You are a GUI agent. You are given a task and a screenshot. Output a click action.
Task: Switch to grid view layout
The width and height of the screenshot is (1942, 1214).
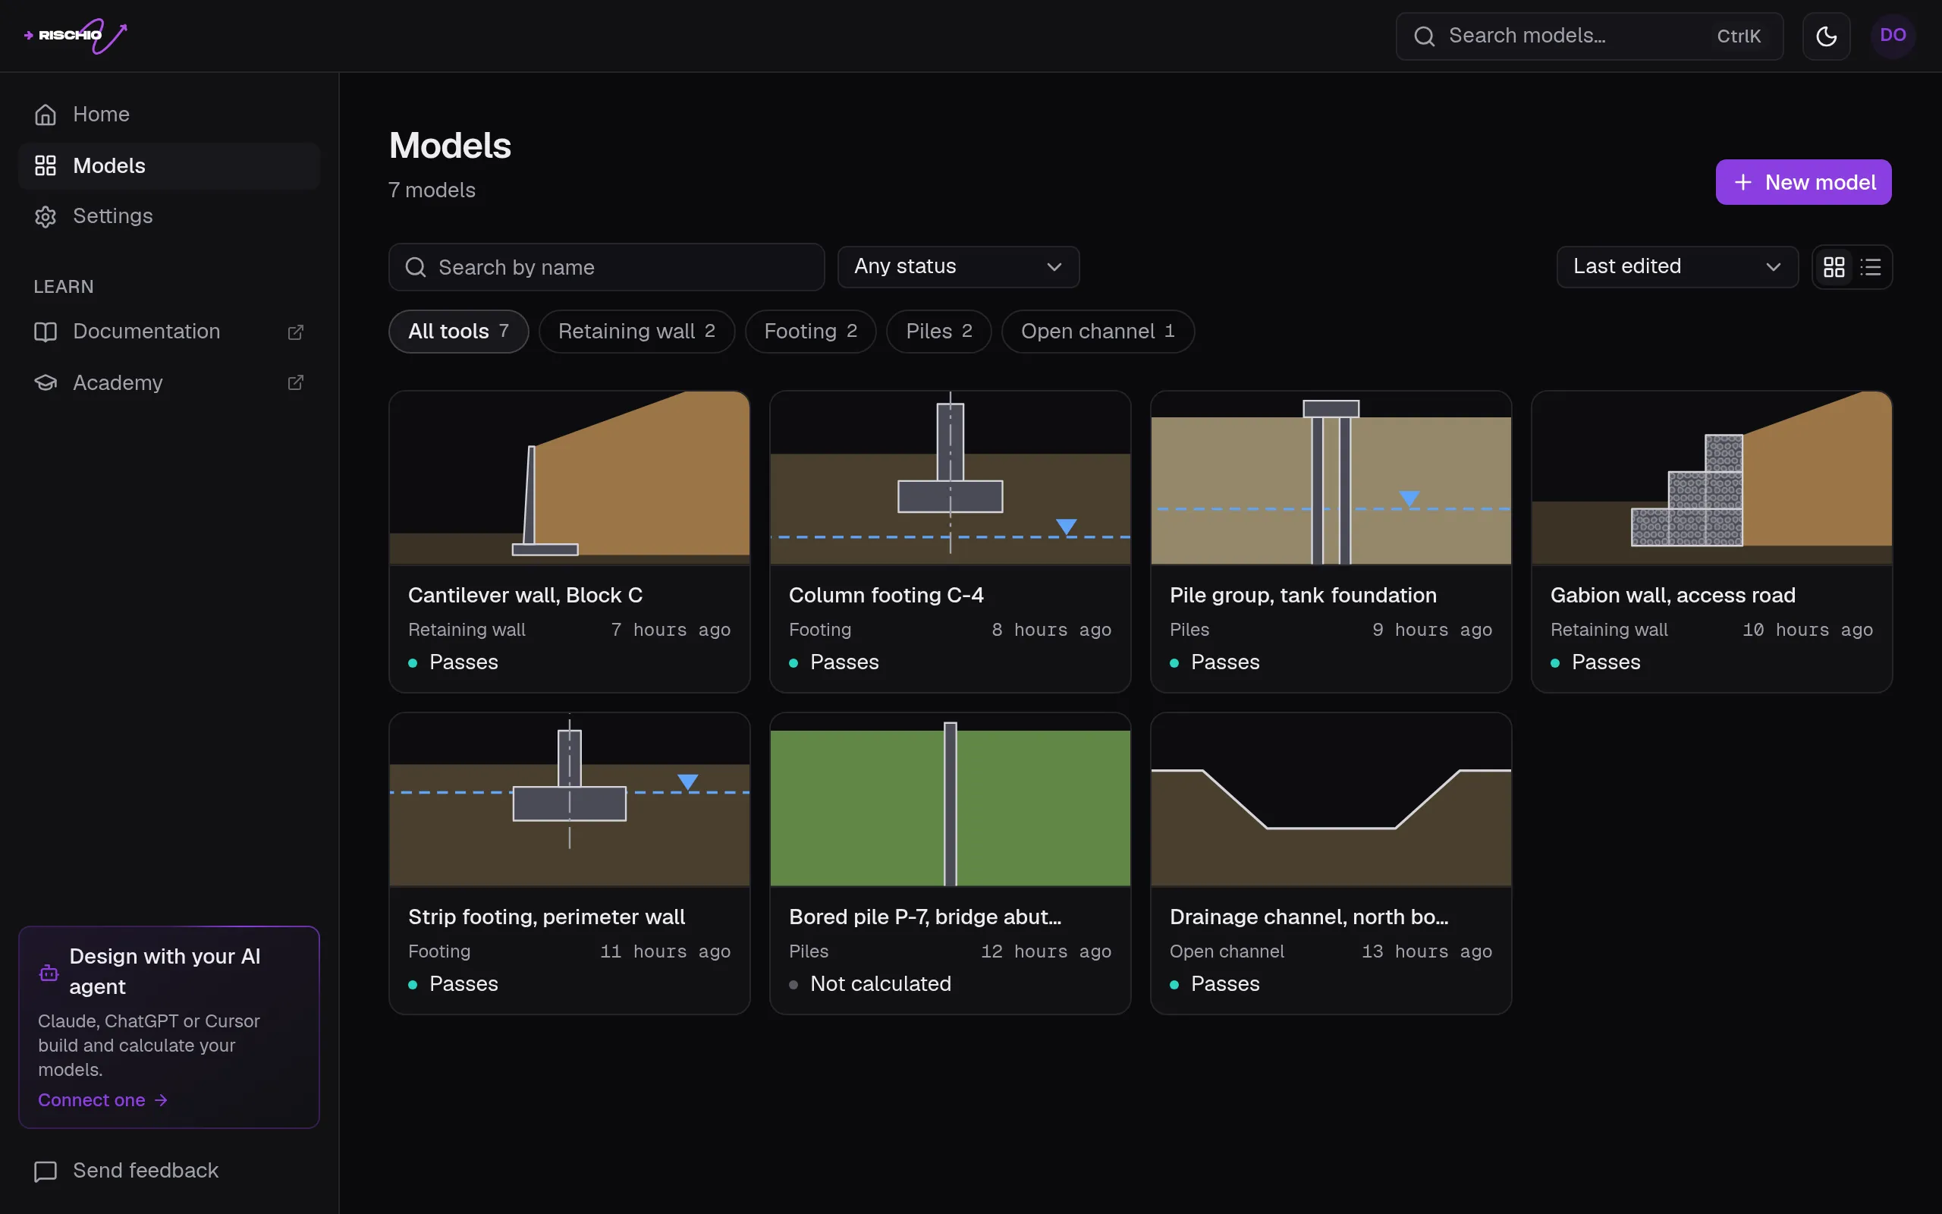(1834, 266)
